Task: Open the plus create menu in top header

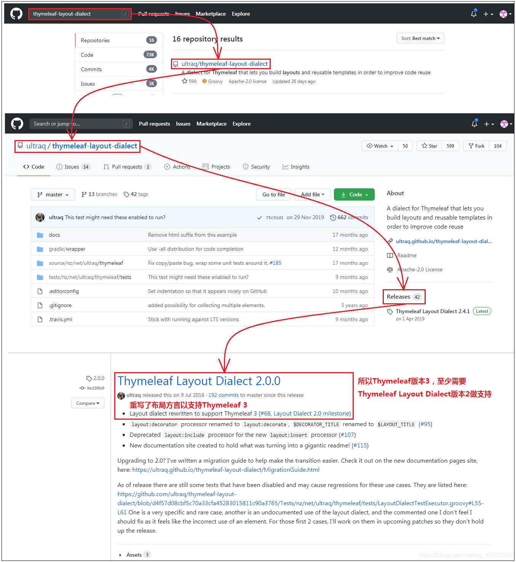Action: 488,14
